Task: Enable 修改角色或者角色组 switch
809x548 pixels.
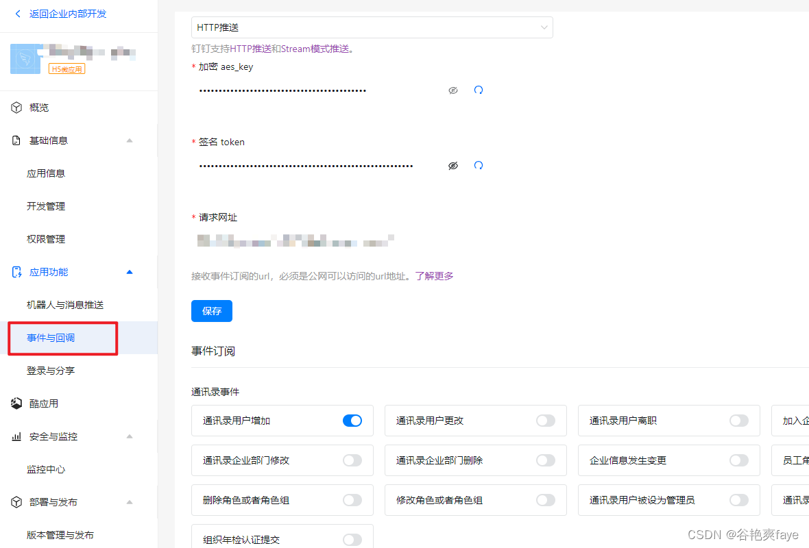Action: [x=545, y=500]
